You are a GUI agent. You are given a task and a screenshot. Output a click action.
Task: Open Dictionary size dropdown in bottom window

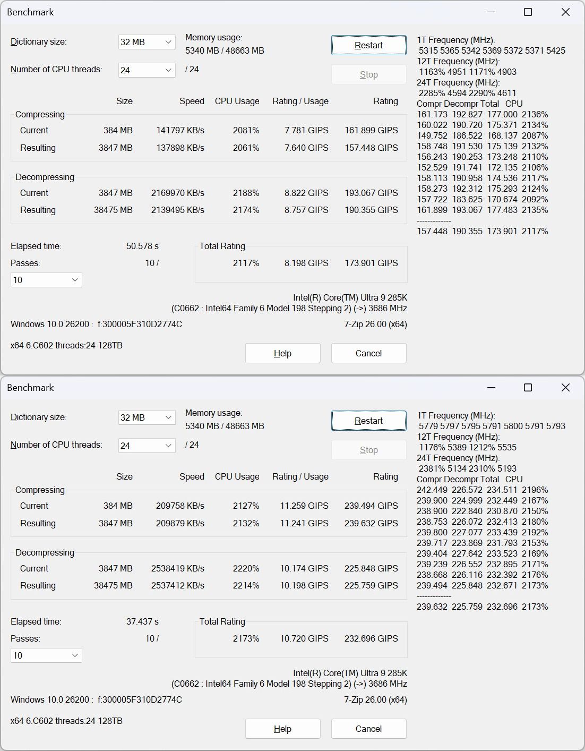[147, 417]
